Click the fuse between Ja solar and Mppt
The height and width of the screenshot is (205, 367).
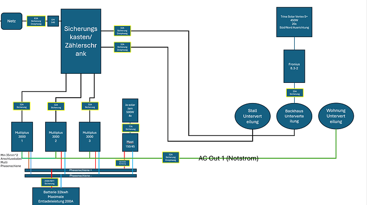pos(131,128)
